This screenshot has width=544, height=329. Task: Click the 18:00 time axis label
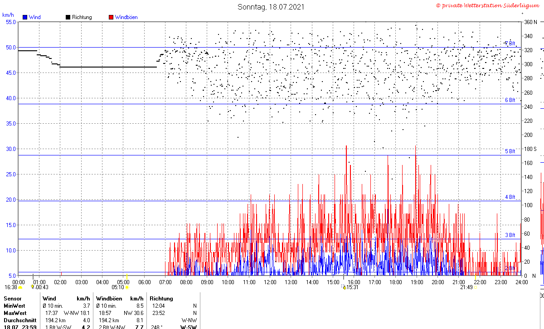[x=396, y=282]
